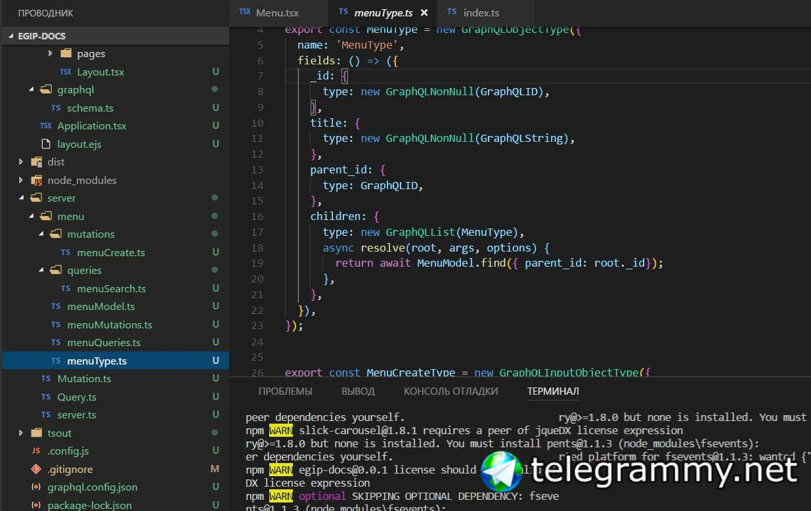Image resolution: width=811 pixels, height=511 pixels.
Task: Open .gitignore file
Action: 70,469
